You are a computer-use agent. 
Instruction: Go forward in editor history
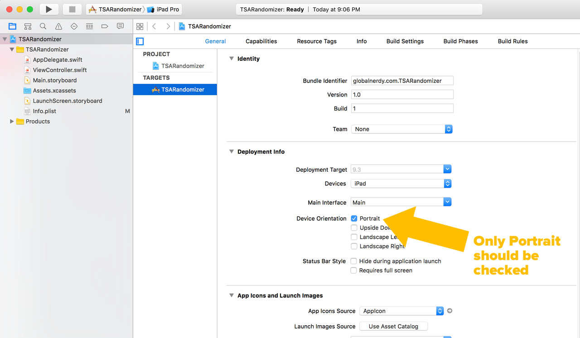tap(168, 26)
